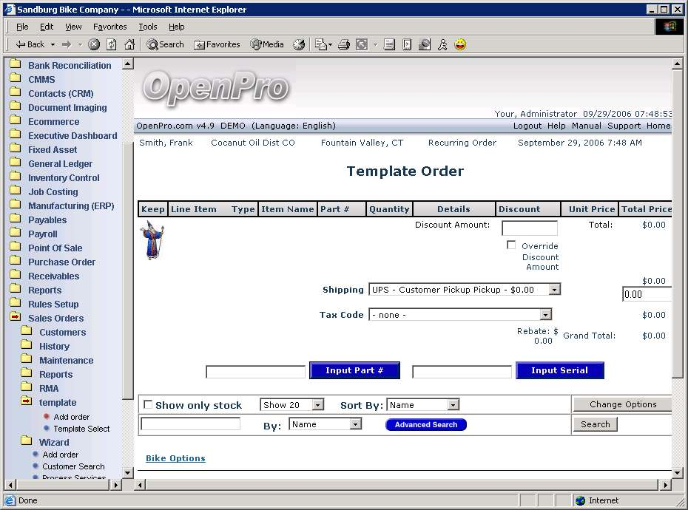Click the Discount Amount input field

(529, 228)
